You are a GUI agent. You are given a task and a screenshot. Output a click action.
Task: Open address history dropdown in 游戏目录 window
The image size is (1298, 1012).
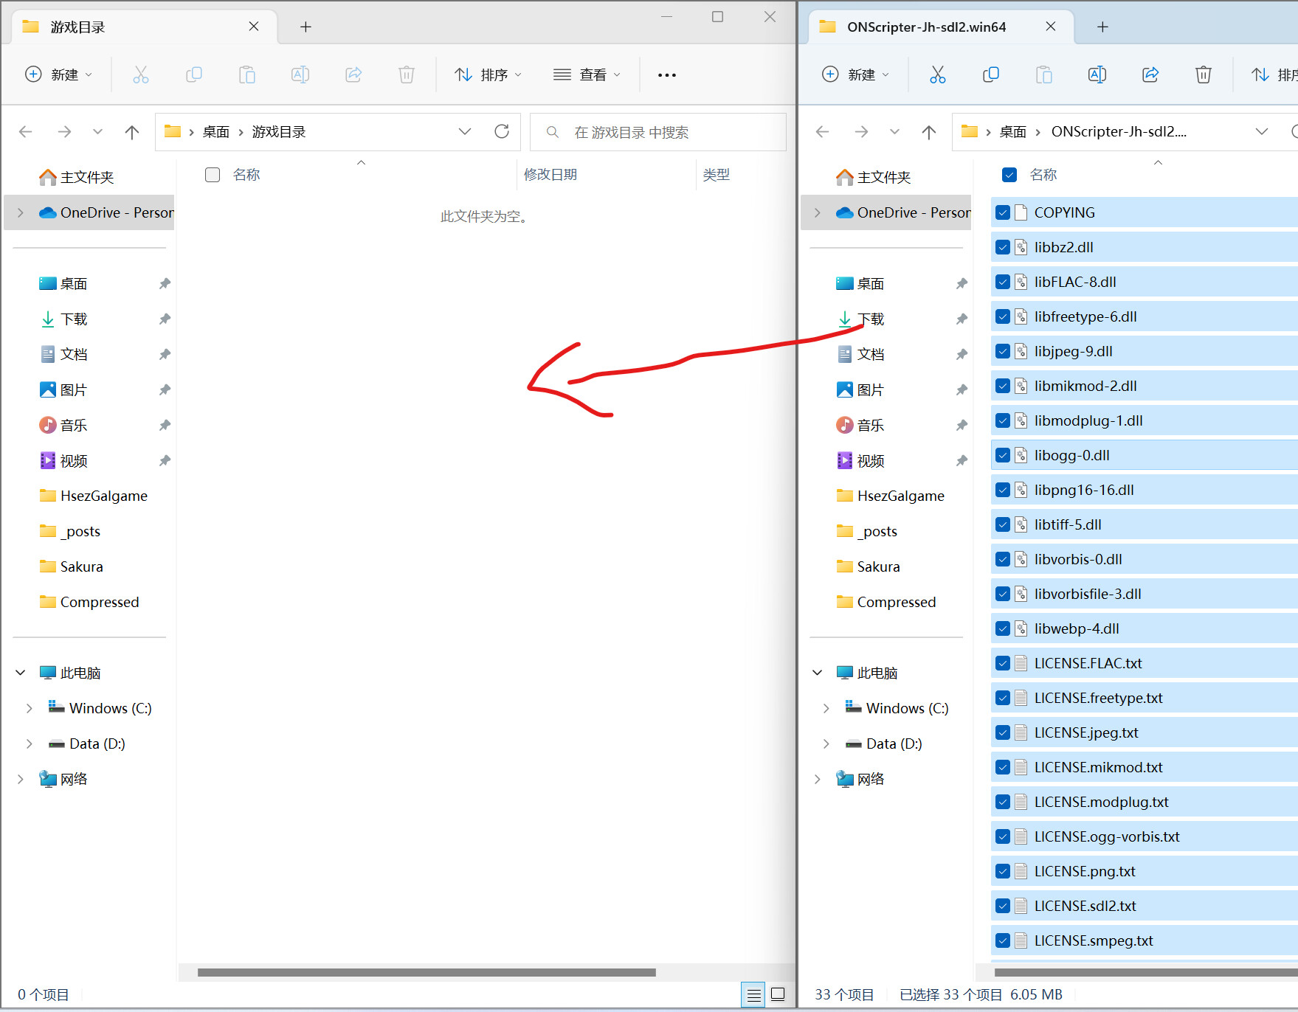click(x=465, y=131)
